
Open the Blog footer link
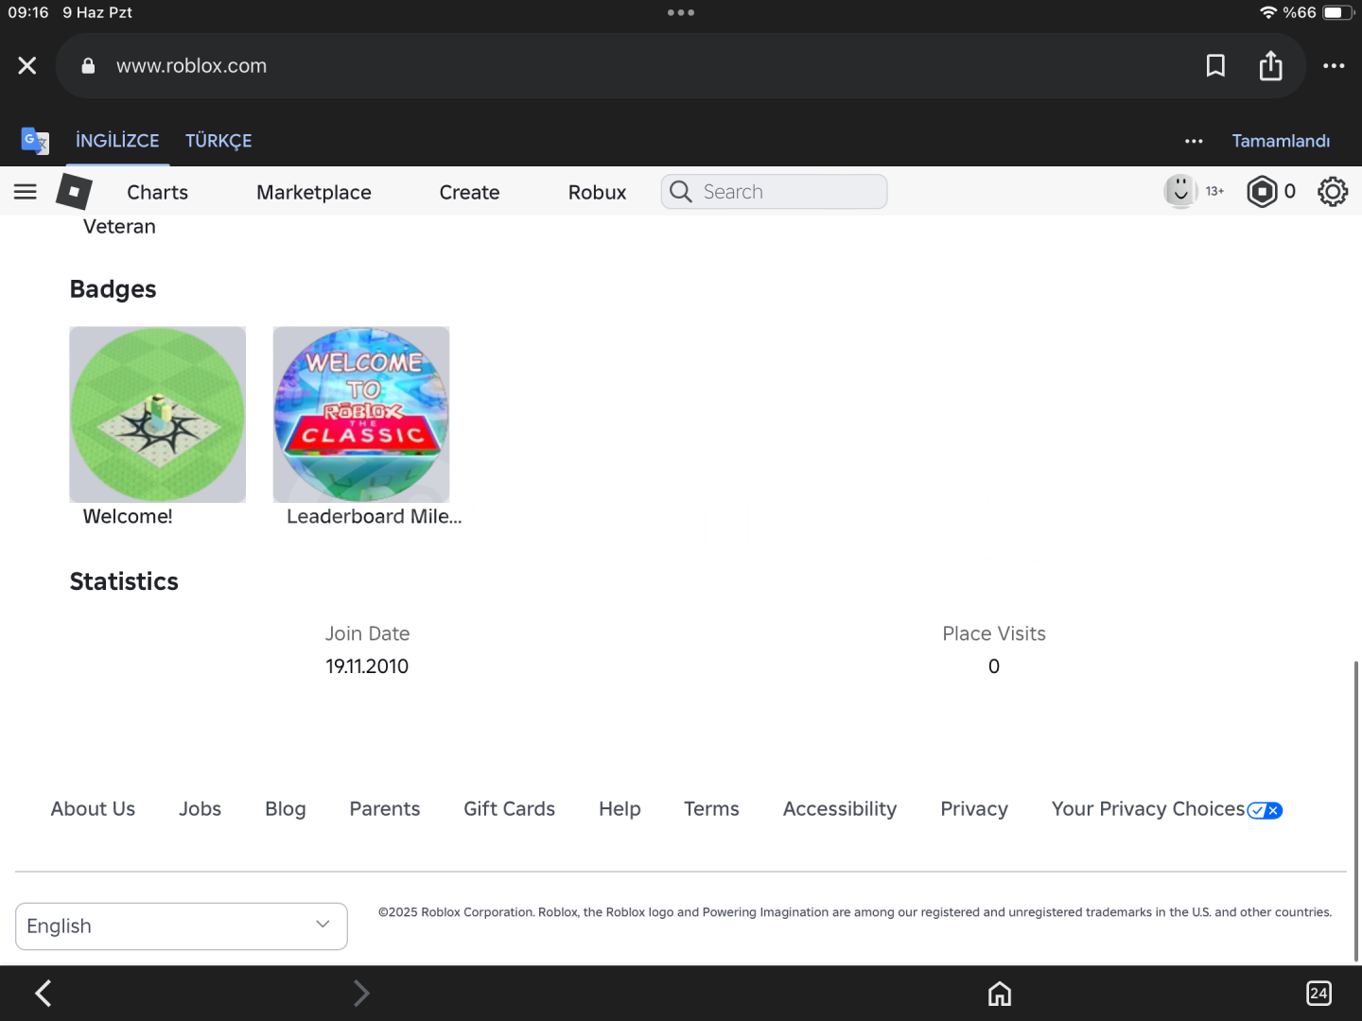[x=286, y=809]
